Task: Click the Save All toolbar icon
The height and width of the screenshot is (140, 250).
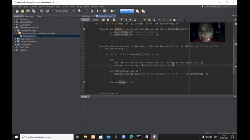Action: tap(34, 11)
